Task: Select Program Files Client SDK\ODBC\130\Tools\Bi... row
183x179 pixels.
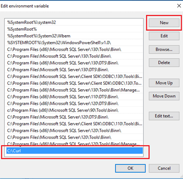Action: [x=74, y=77]
